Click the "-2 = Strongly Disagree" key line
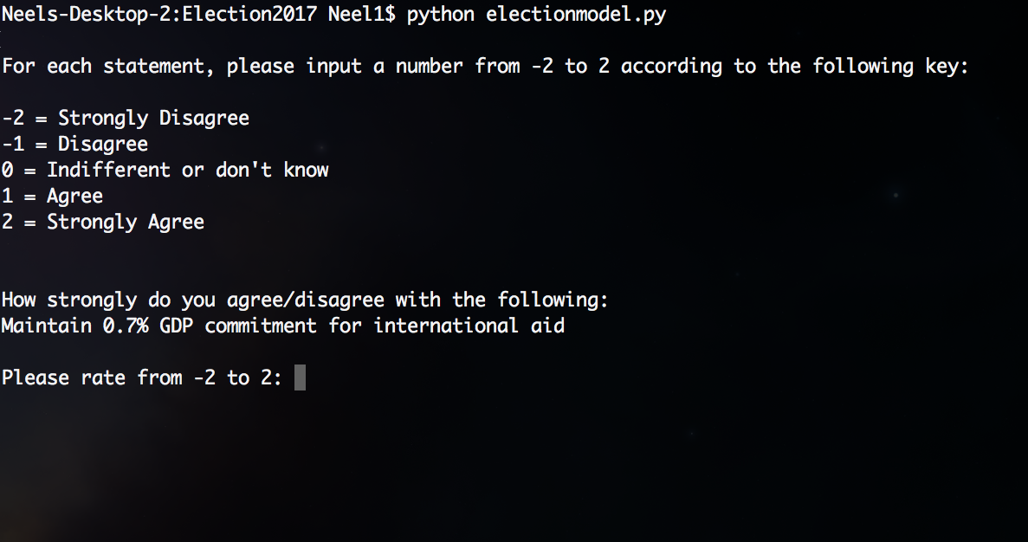The height and width of the screenshot is (542, 1028). pyautogui.click(x=126, y=119)
